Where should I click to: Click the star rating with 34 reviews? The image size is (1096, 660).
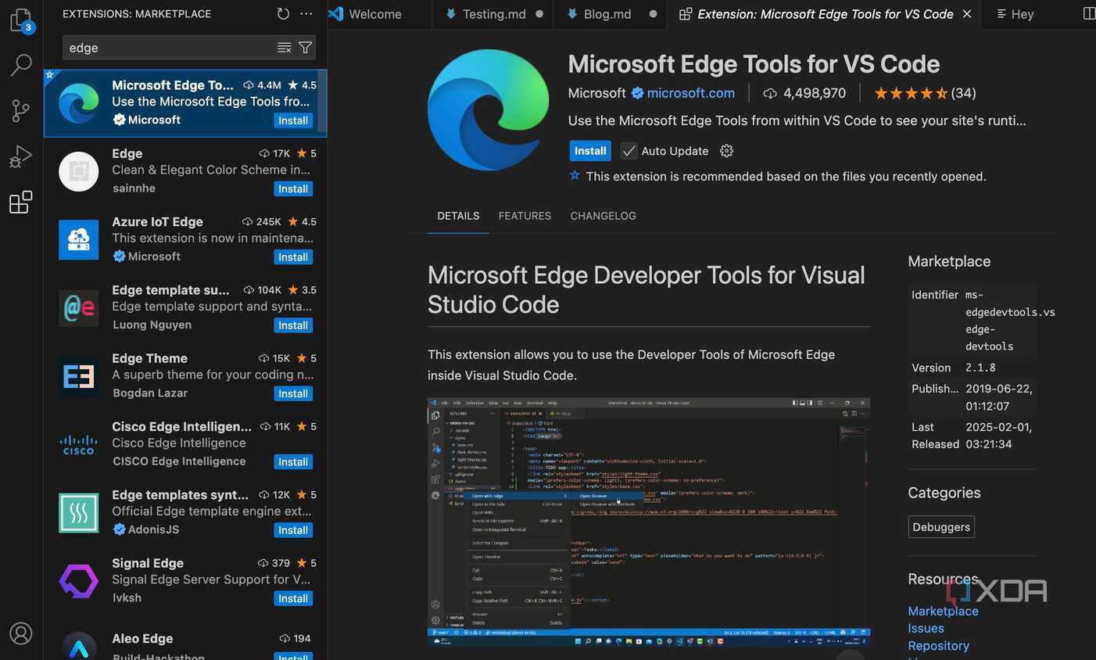(x=925, y=93)
